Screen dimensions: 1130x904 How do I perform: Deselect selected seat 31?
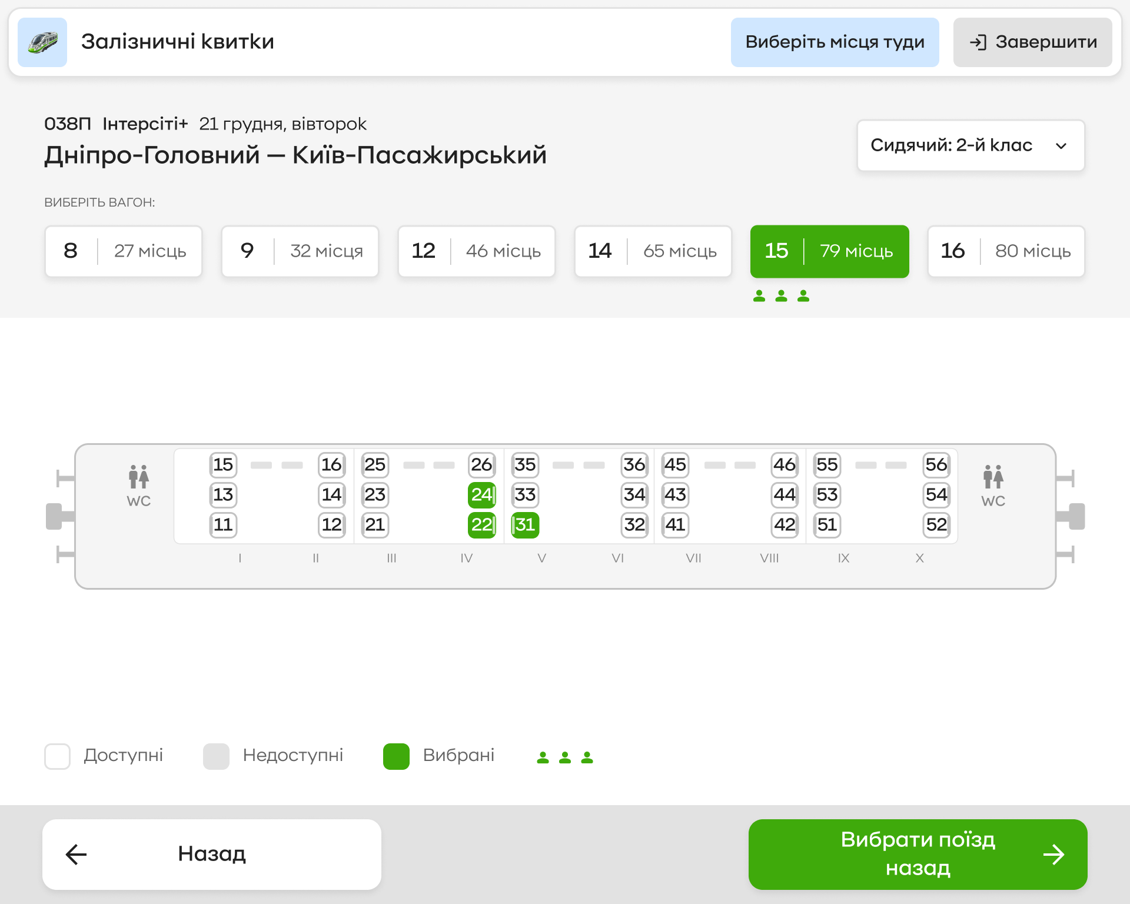coord(525,525)
